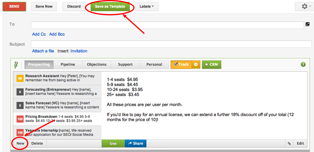Screen dimensions: 314x152
Task: Click the 0 badge on Sales Forecast (VC)
Action: click(20, 105)
